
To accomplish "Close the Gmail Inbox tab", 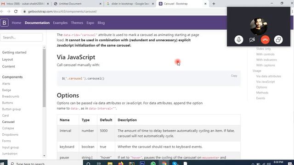I will coord(48,4).
